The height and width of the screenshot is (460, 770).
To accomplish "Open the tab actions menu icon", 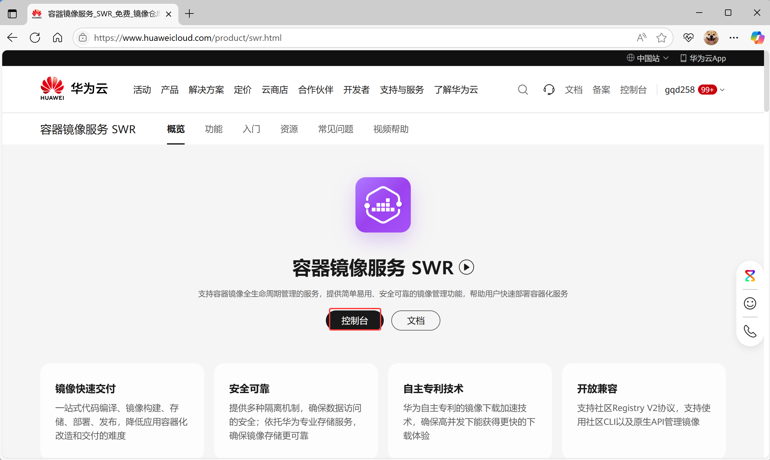I will pos(12,14).
